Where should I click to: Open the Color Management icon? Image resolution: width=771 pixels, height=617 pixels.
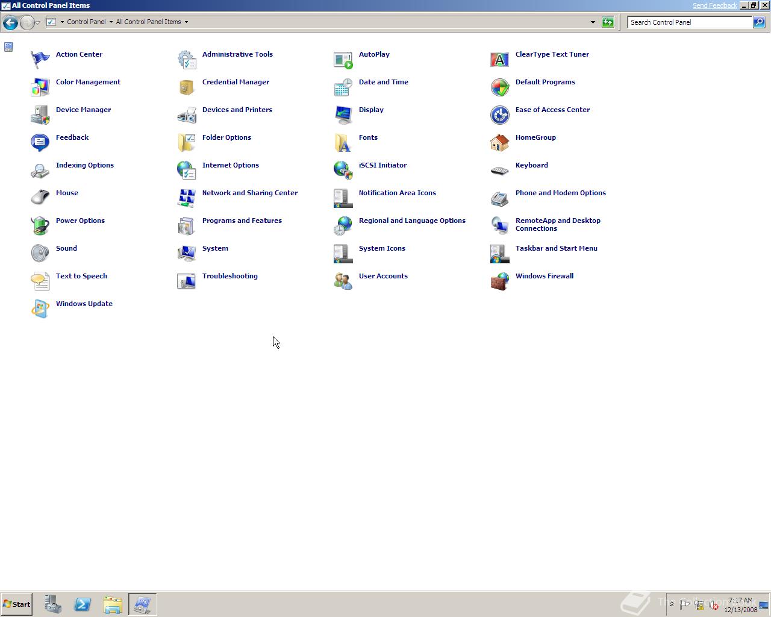(x=40, y=87)
